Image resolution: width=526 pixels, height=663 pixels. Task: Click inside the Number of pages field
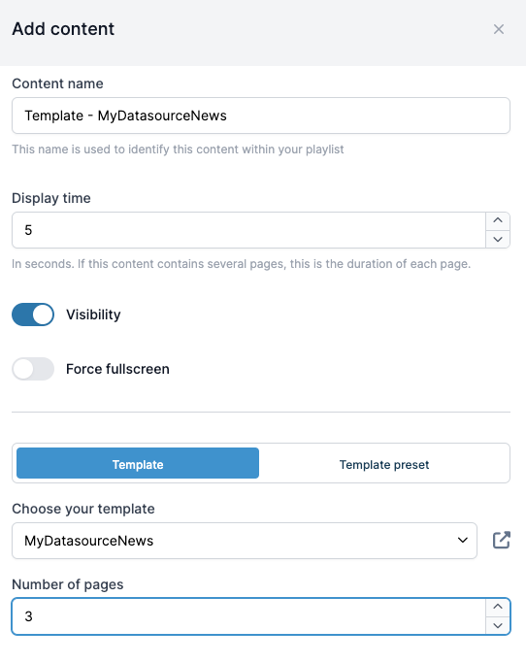248,616
